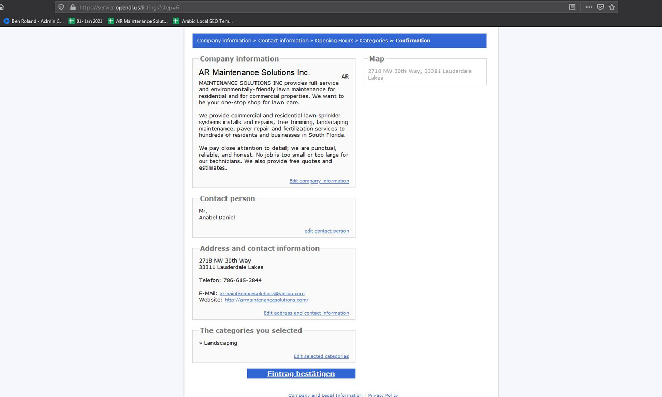Select the Confirmation breadcrumb step

coord(413,41)
